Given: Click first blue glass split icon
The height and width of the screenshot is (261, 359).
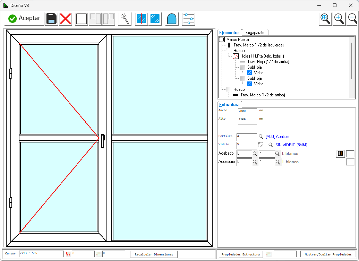Looking at the screenshot, I should click(x=141, y=19).
